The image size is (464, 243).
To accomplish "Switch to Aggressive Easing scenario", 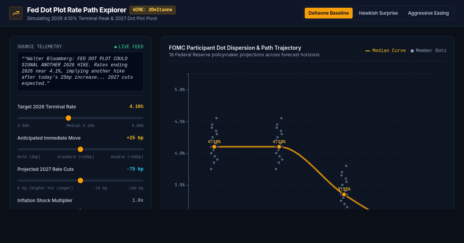I will click(x=428, y=13).
